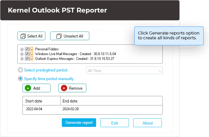Expand the Personal Folders tree node
Image resolution: width=209 pixels, height=137 pixels.
click(x=22, y=49)
